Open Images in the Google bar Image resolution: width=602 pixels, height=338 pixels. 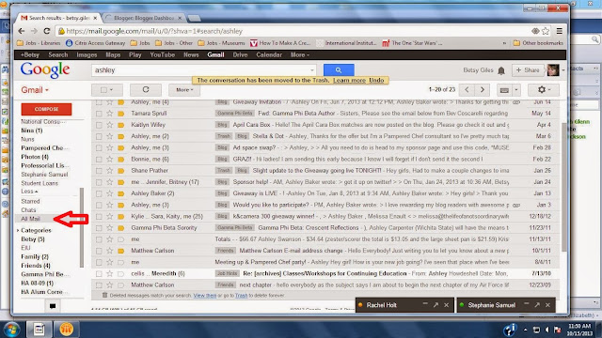[x=87, y=54]
